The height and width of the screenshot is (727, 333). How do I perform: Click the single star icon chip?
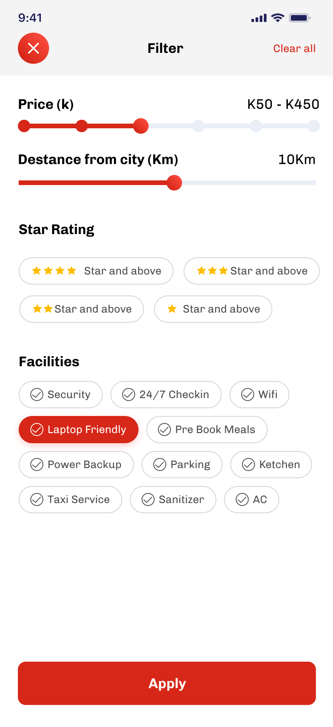coord(213,309)
